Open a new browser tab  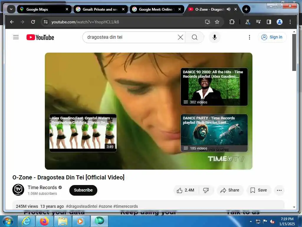point(246,9)
